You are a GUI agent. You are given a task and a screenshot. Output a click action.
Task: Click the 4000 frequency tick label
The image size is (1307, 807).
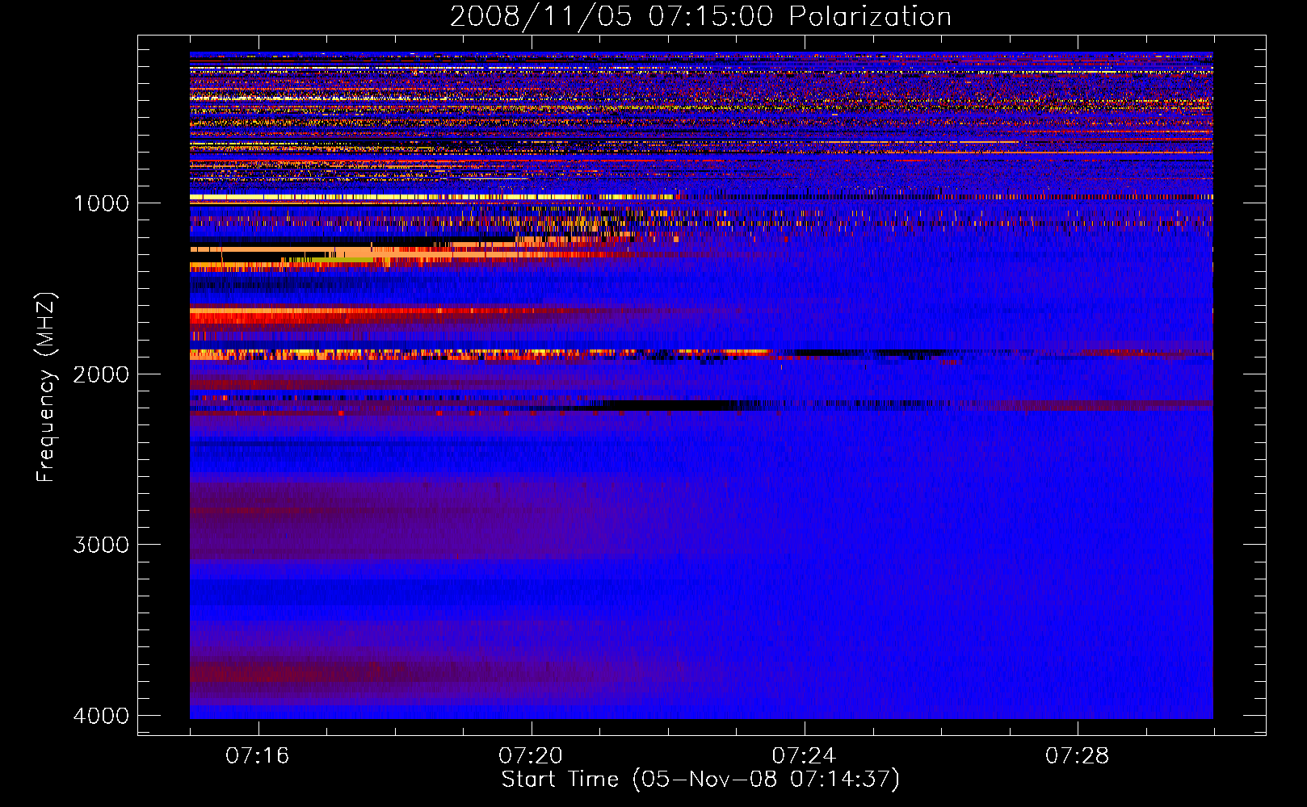click(101, 716)
